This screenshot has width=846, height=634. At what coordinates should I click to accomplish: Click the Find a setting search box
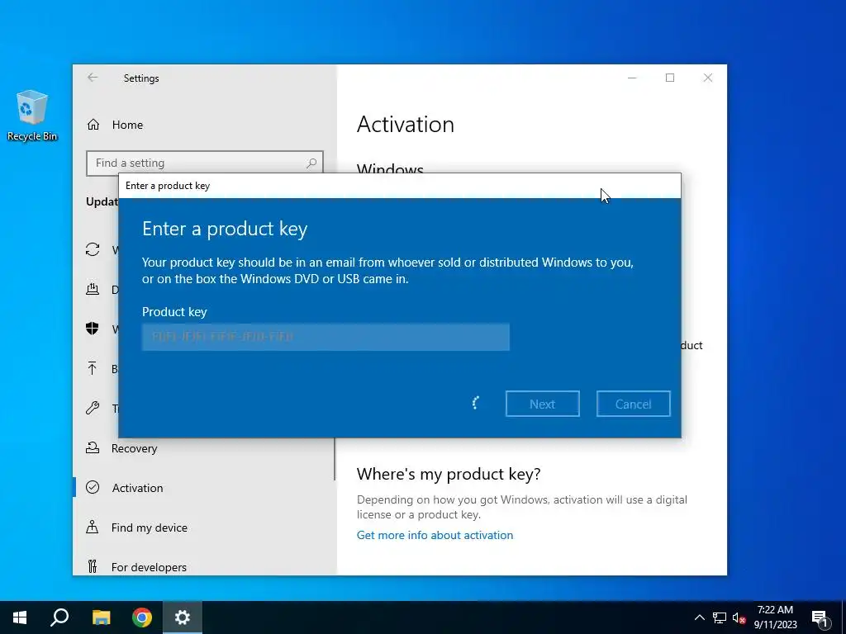click(205, 163)
